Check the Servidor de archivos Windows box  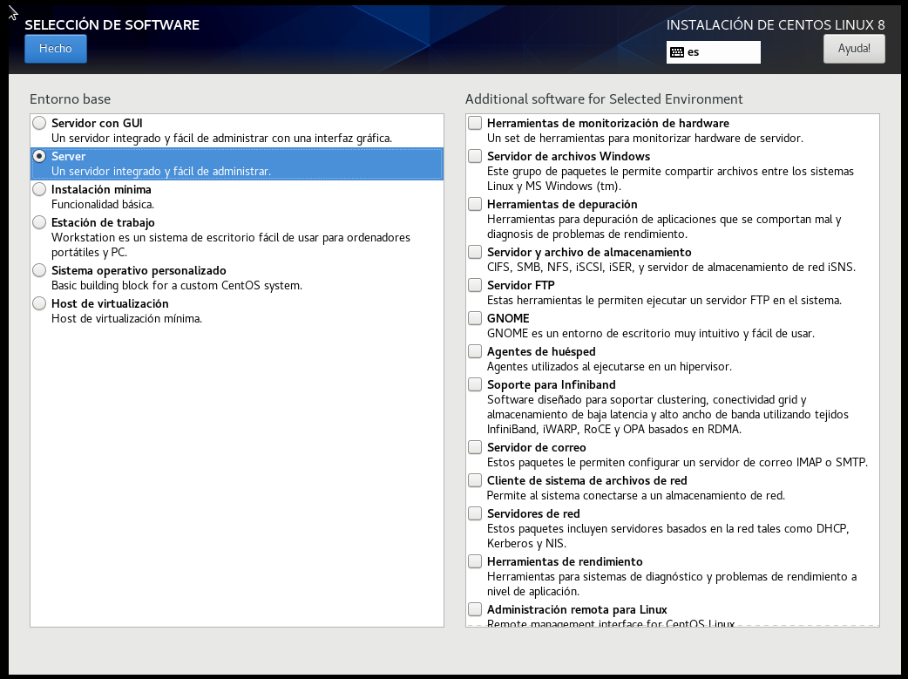click(475, 156)
